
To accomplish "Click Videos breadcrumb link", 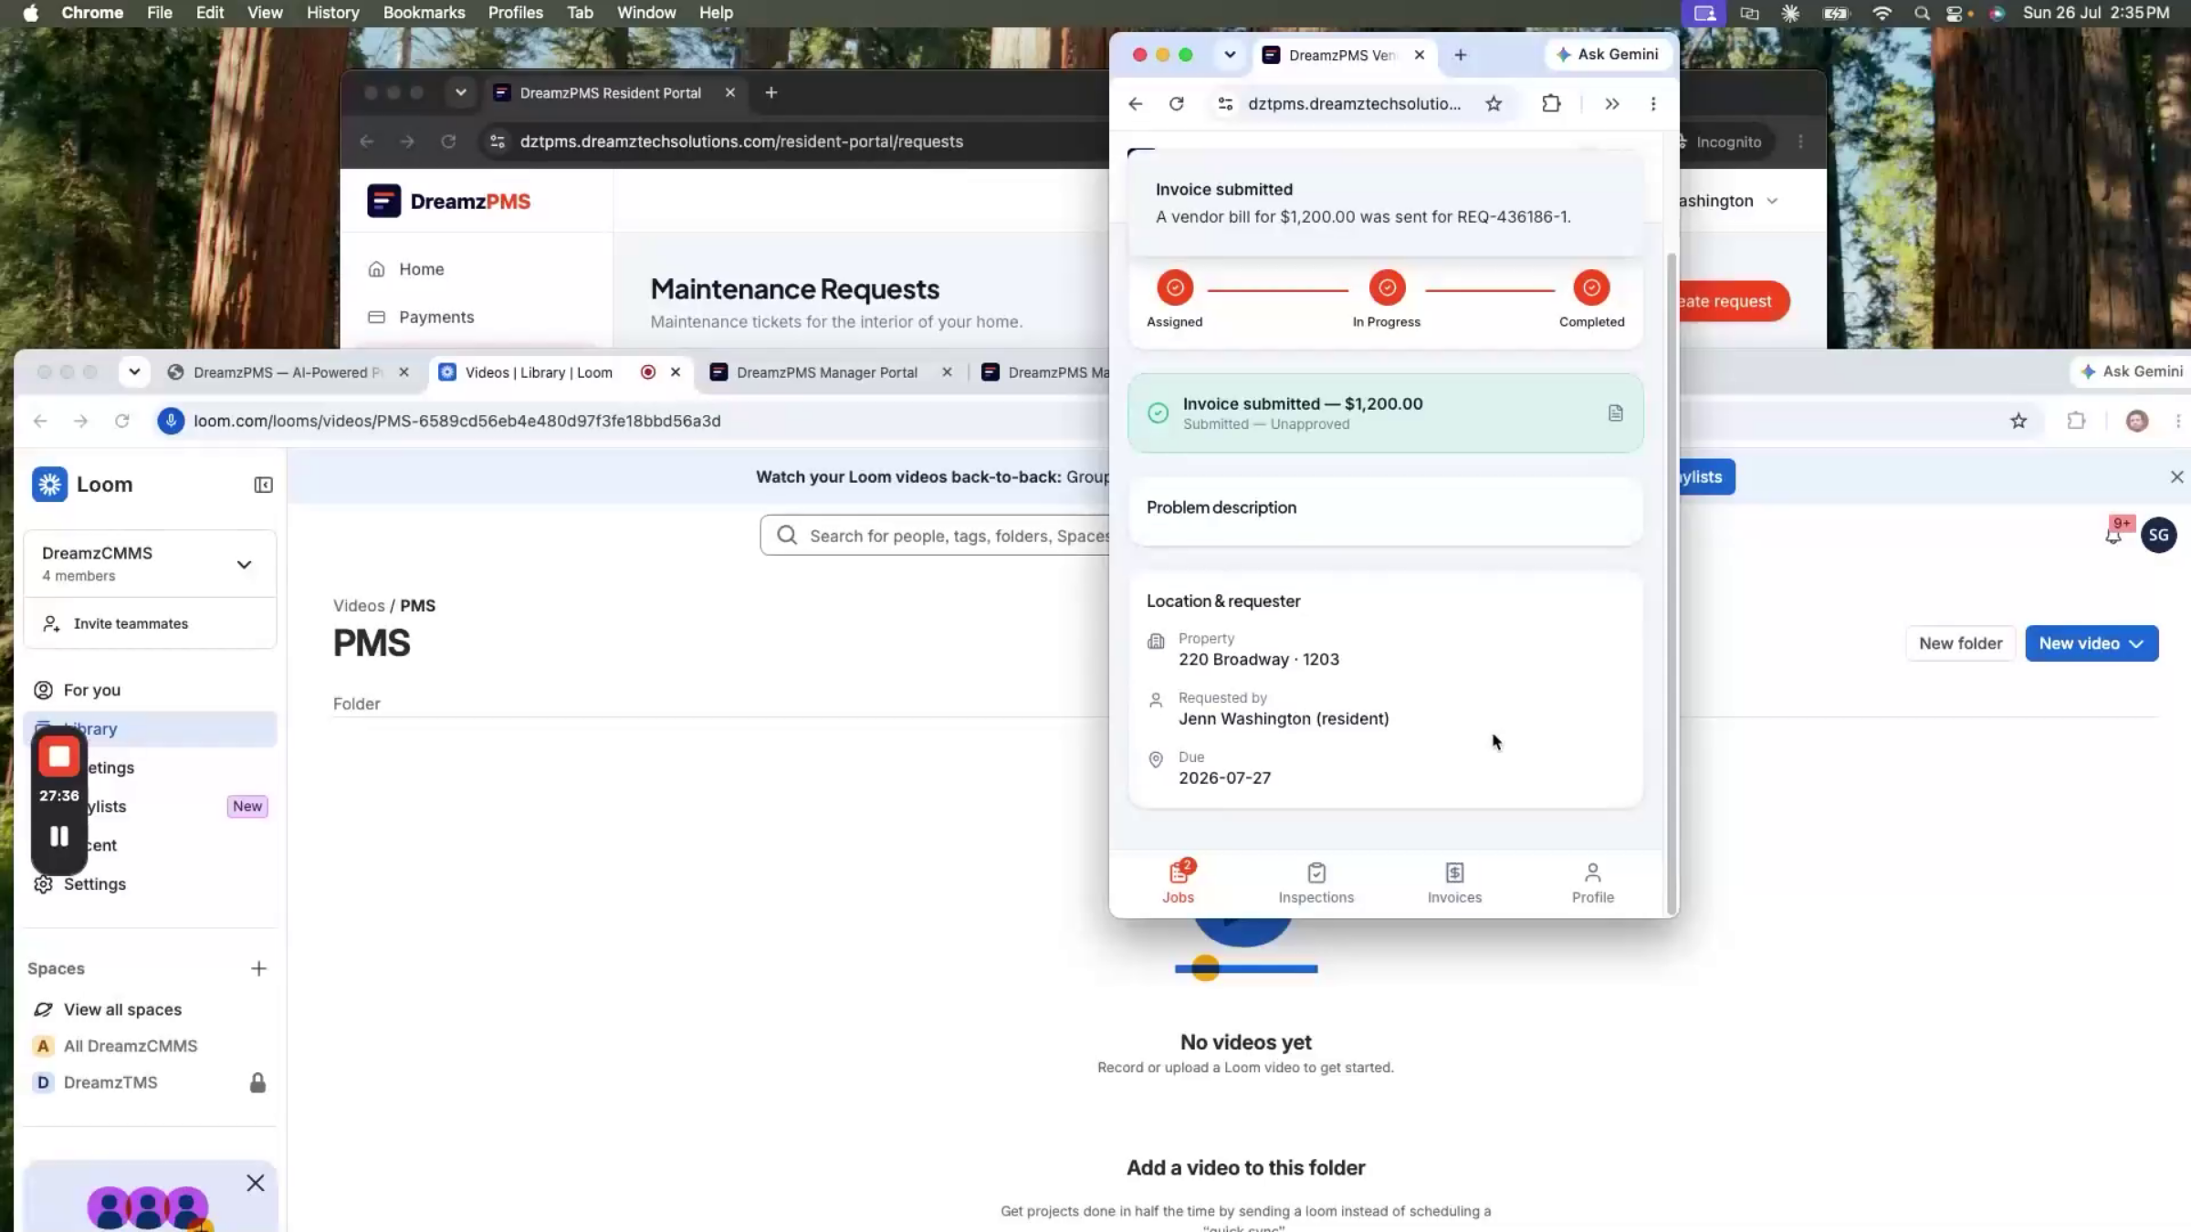I will 359,606.
